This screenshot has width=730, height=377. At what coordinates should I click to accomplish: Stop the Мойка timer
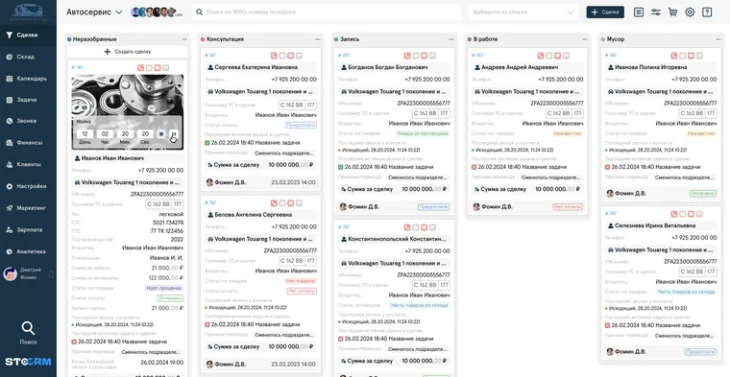[x=161, y=134]
